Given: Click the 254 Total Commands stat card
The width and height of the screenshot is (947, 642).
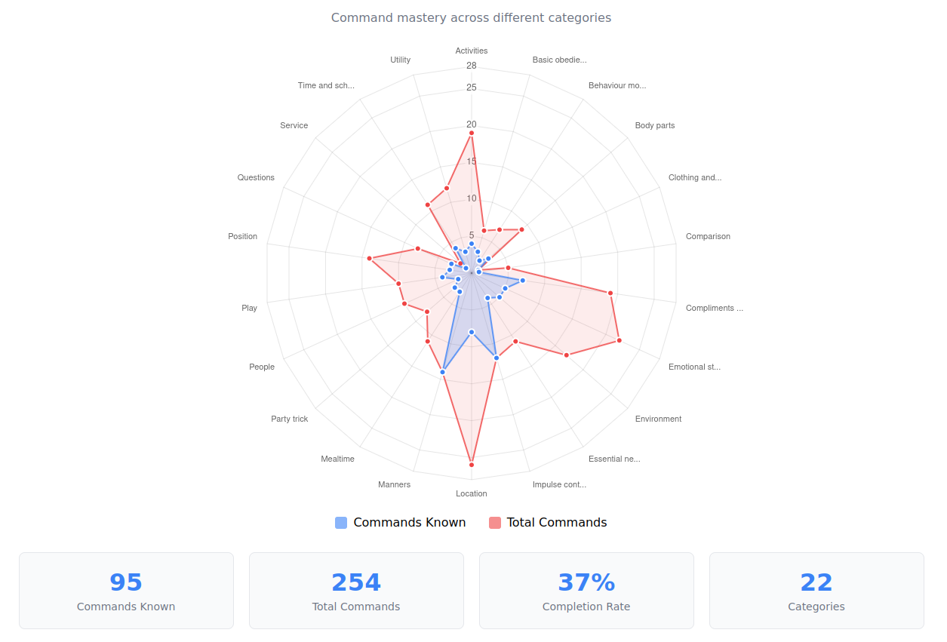Looking at the screenshot, I should click(x=356, y=591).
